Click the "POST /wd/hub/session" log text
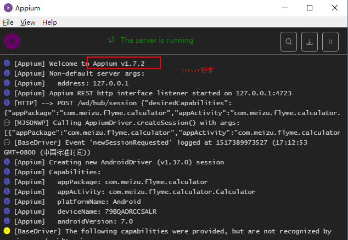 97,103
